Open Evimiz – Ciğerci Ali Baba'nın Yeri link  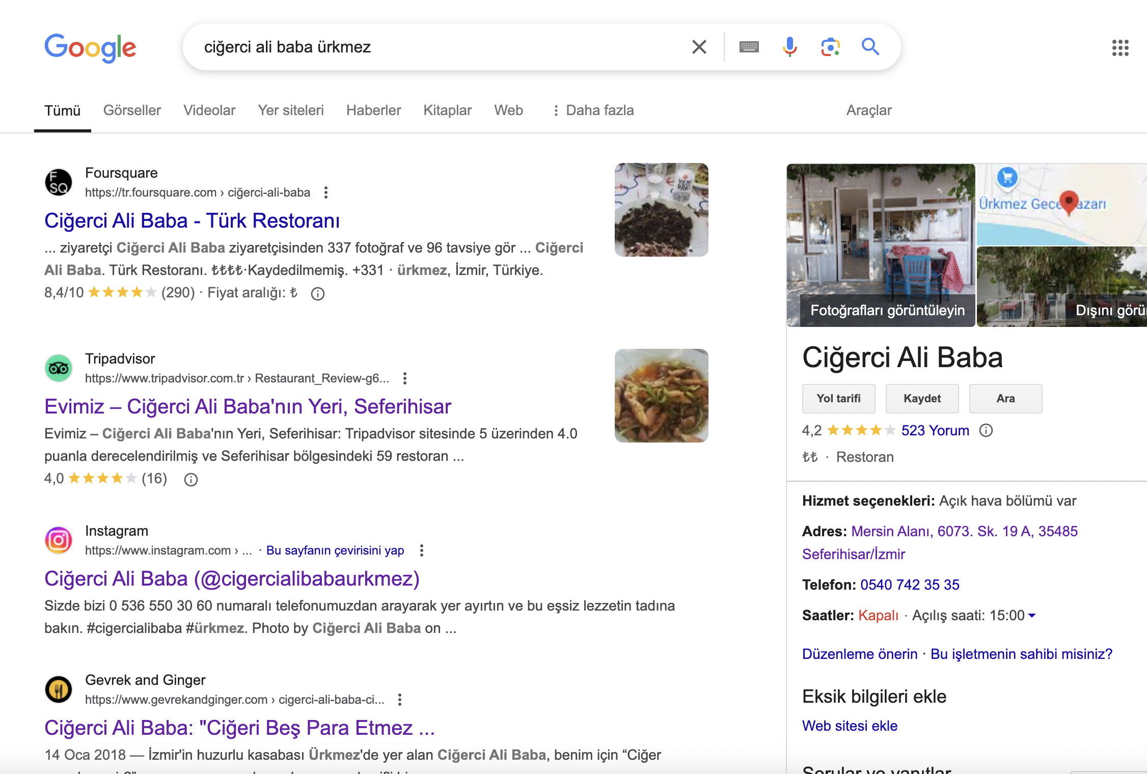[248, 406]
